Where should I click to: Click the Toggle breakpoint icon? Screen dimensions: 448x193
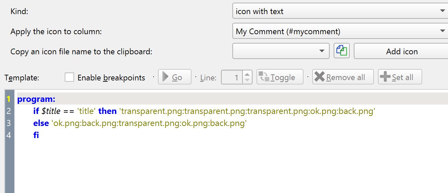coord(264,77)
